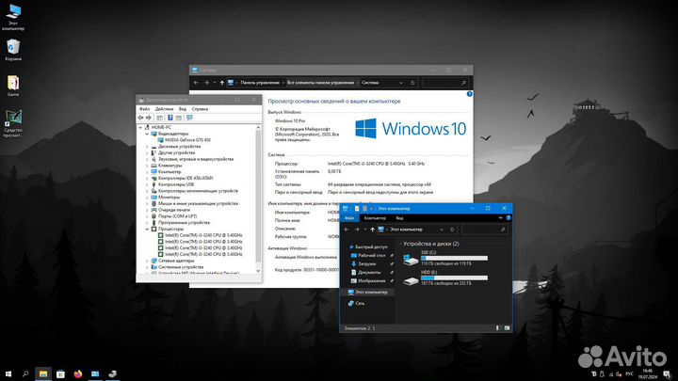Click search field in System window

pos(444,83)
